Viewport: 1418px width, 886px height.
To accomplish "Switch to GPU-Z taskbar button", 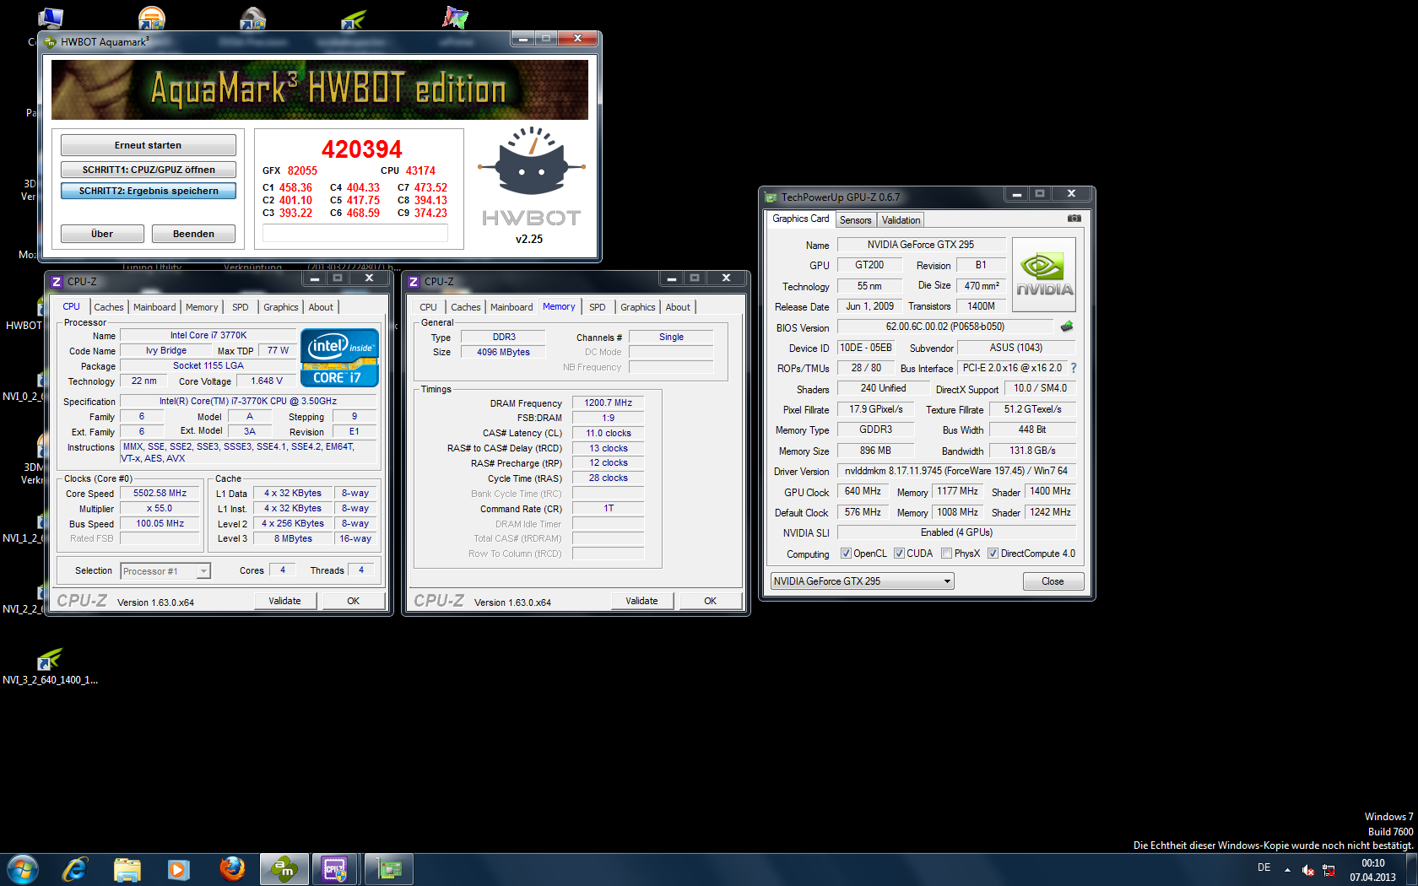I will [x=389, y=869].
